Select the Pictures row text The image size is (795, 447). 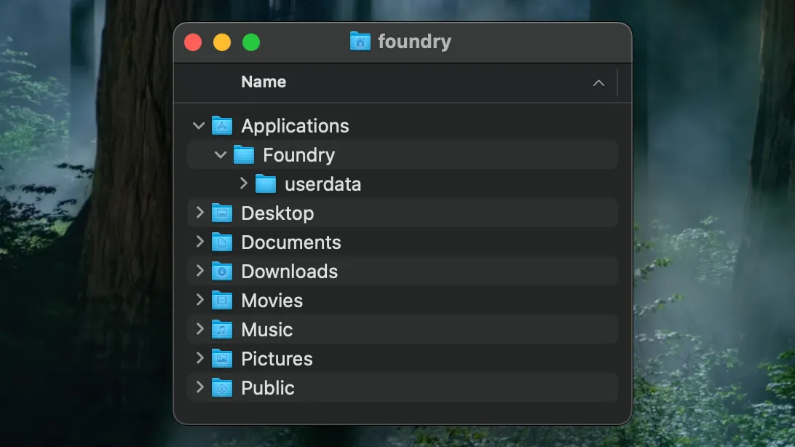tap(277, 360)
